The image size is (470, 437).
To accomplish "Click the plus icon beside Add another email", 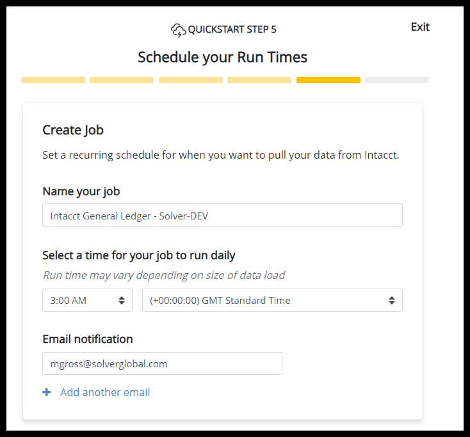I will click(x=46, y=392).
